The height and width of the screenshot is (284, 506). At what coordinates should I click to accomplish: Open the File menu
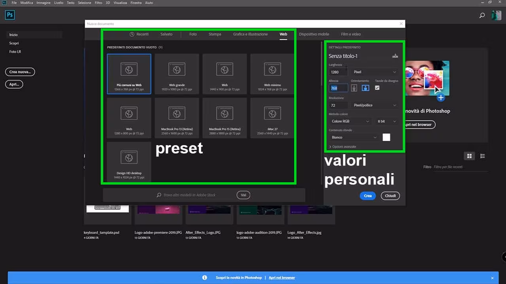[14, 3]
